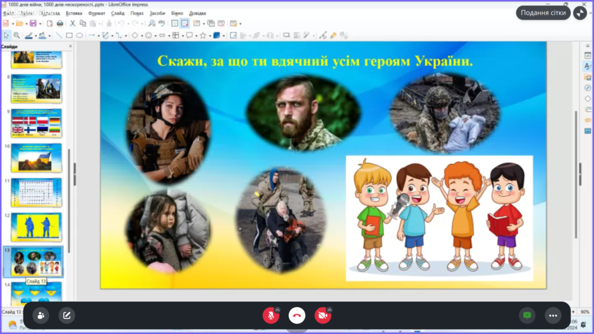Select the Ellipse drawing tool
This screenshot has height=334, width=594.
79,35
